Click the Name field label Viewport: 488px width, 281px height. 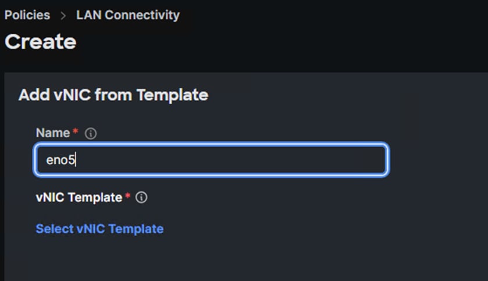[x=53, y=133]
